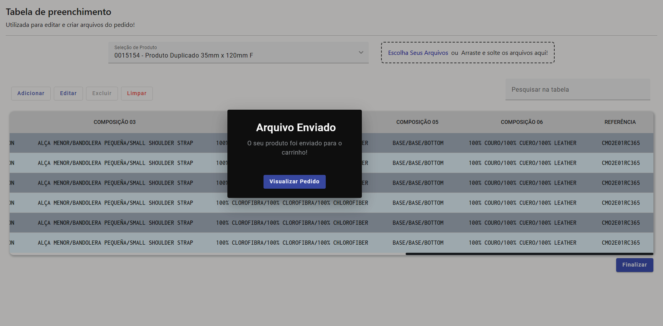Select the REFERÊNCIA column header
Image resolution: width=663 pixels, height=326 pixels.
point(620,122)
